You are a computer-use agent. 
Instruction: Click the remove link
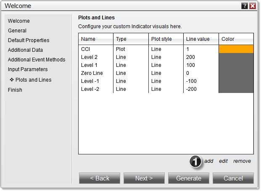pos(242,161)
